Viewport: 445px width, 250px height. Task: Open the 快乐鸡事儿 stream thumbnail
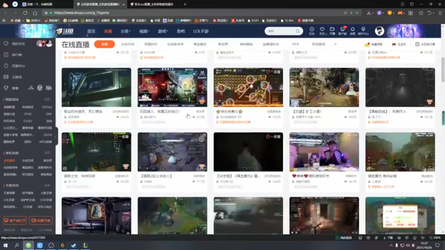pyautogui.click(x=248, y=87)
